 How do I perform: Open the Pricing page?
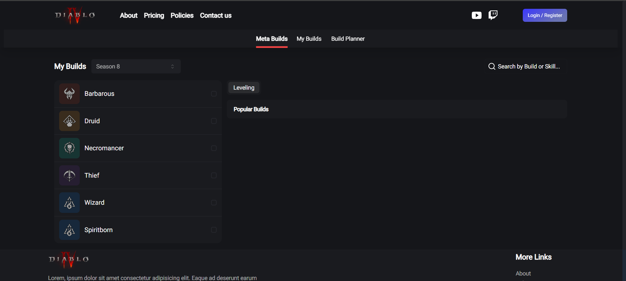click(154, 15)
